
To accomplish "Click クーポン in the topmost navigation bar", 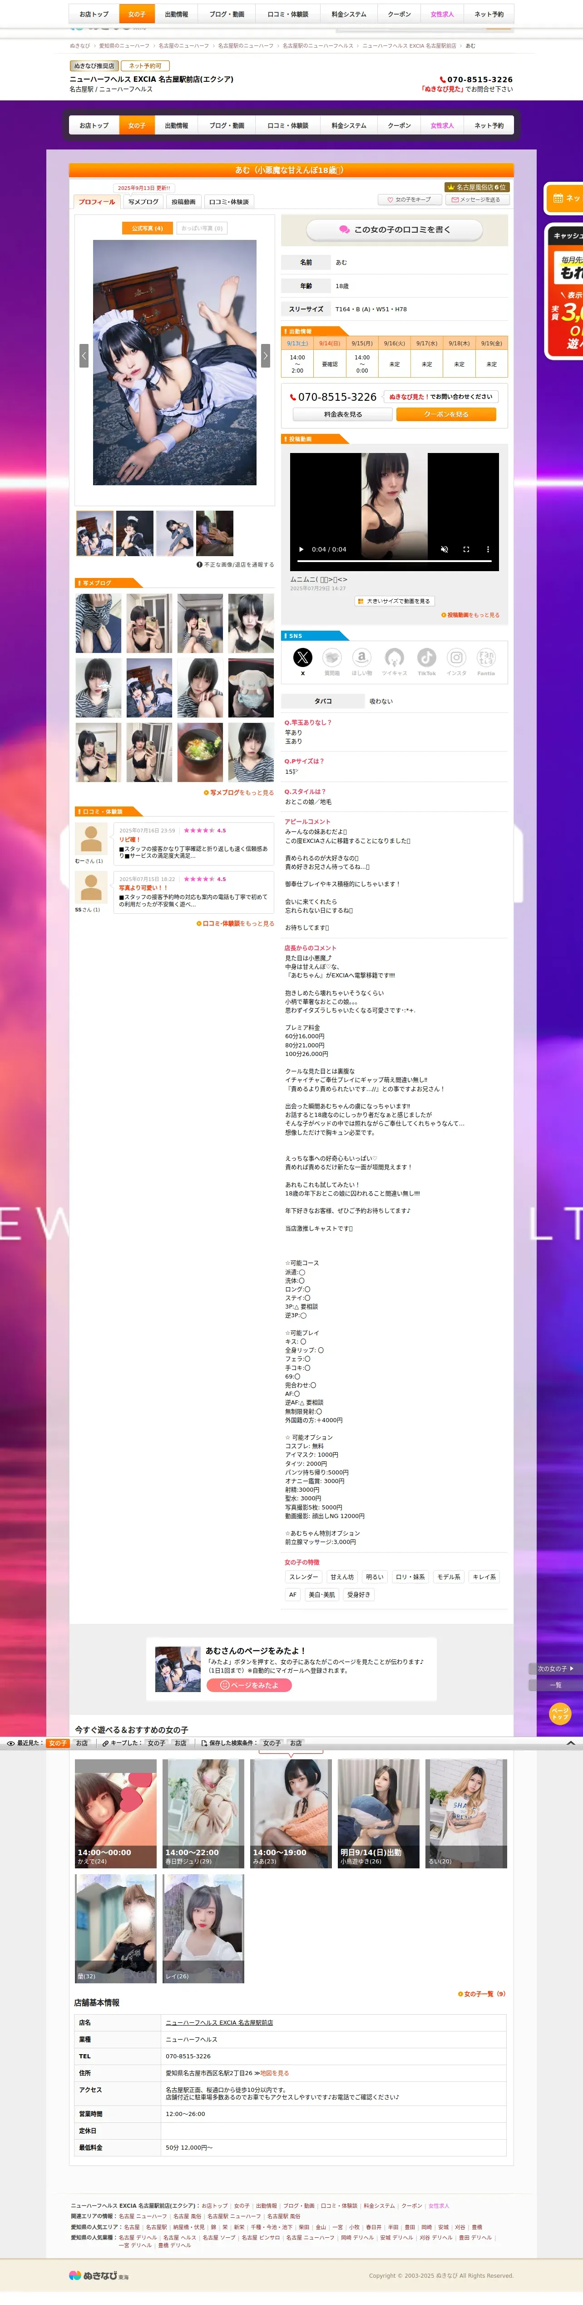I will [x=399, y=15].
